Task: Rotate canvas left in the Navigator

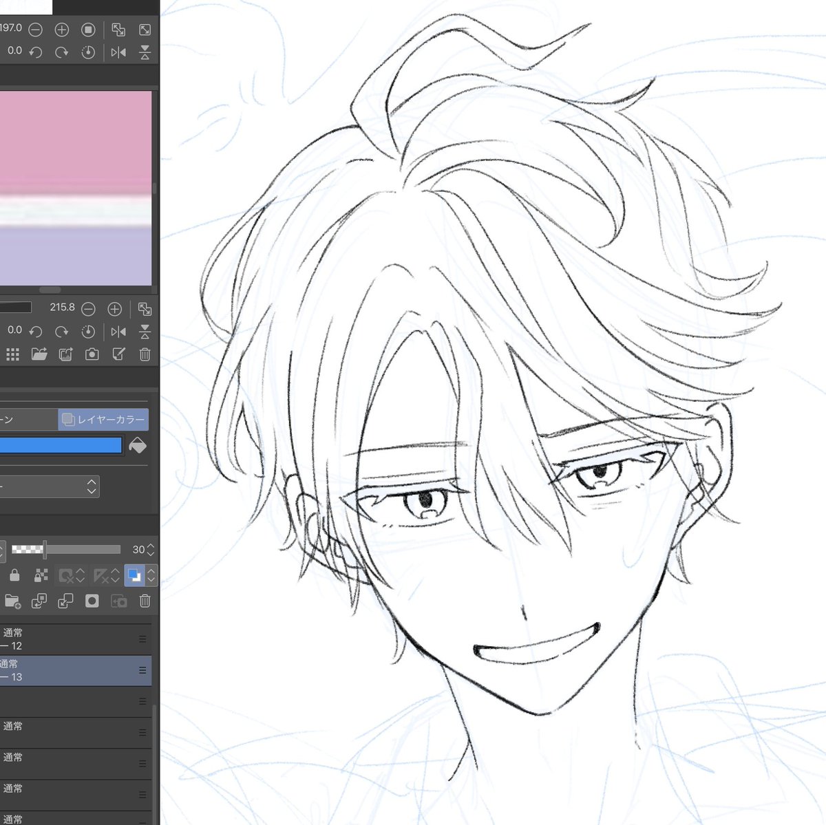Action: point(35,52)
